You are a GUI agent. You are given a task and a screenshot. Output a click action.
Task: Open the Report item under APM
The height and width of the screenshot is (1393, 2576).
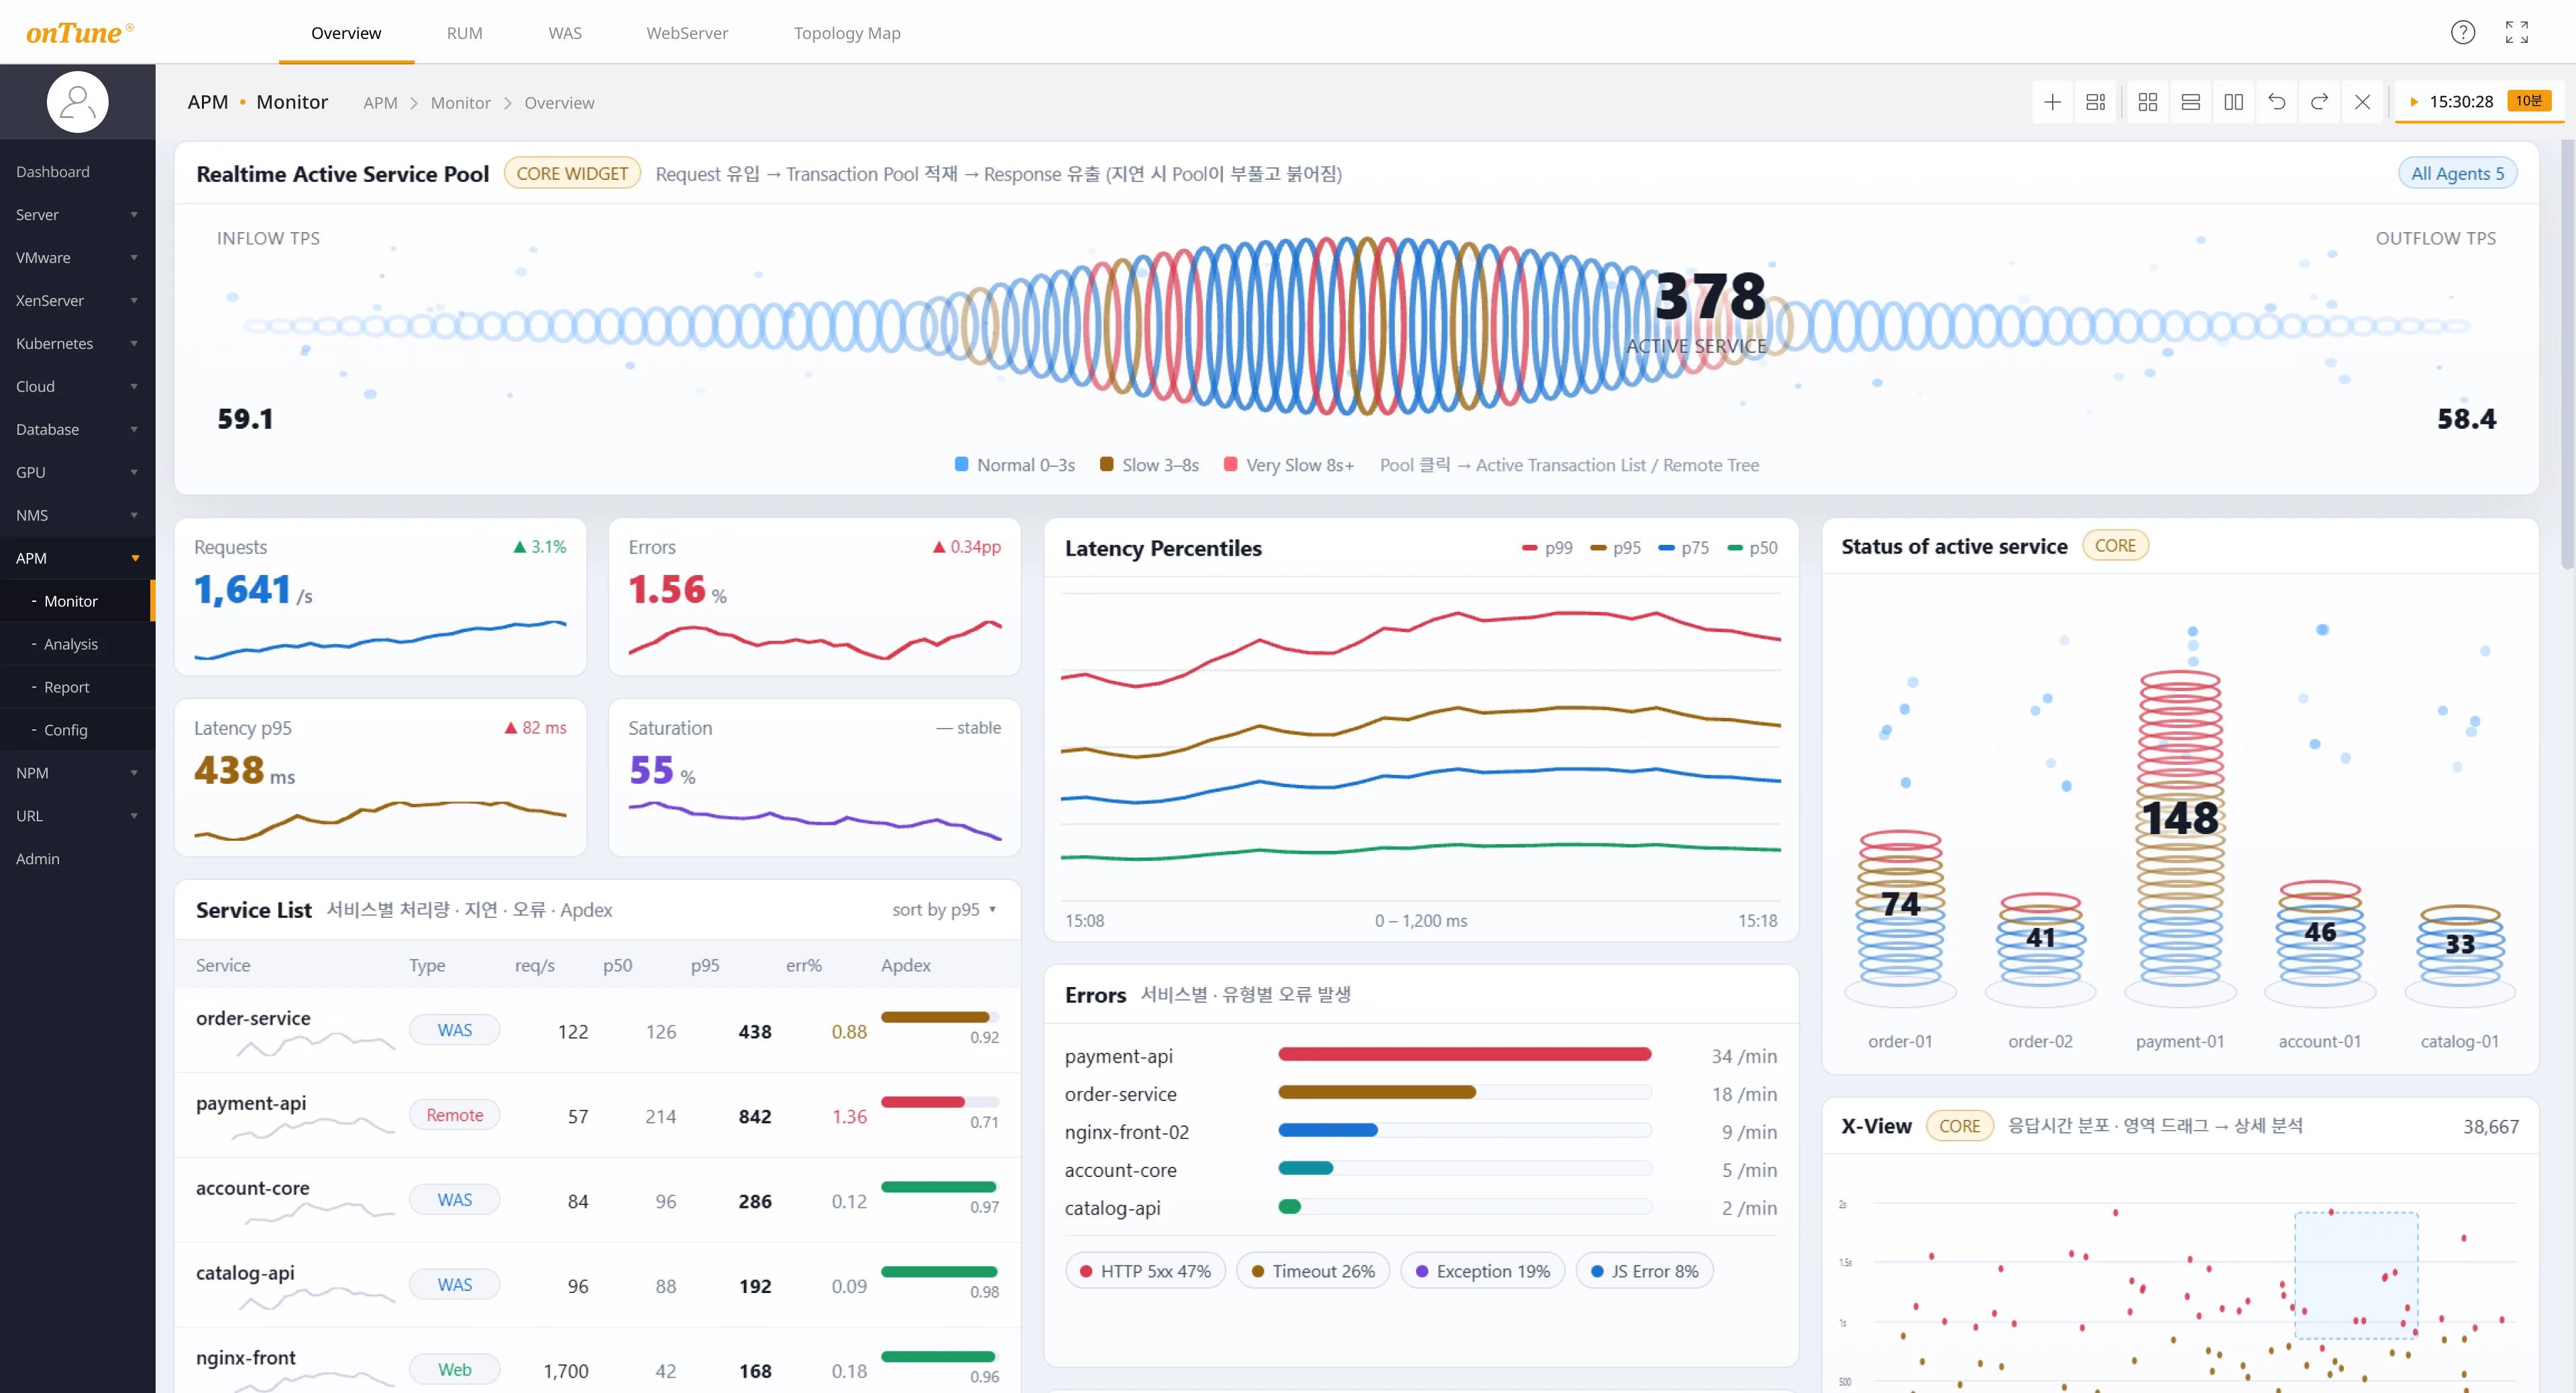click(x=77, y=687)
